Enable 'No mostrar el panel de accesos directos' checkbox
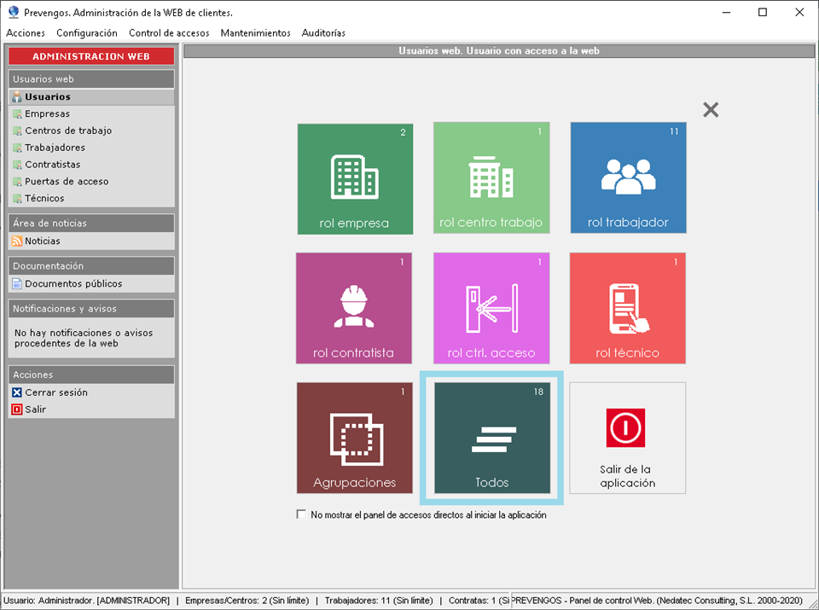 pos(300,514)
